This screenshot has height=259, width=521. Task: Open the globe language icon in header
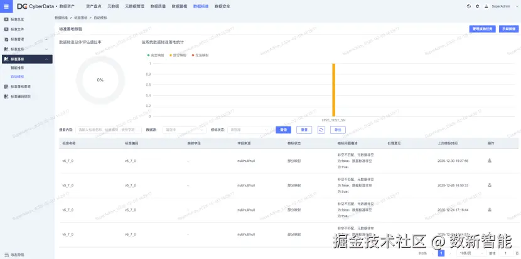[x=469, y=6]
